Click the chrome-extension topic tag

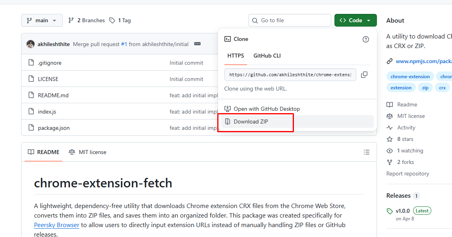coord(410,77)
